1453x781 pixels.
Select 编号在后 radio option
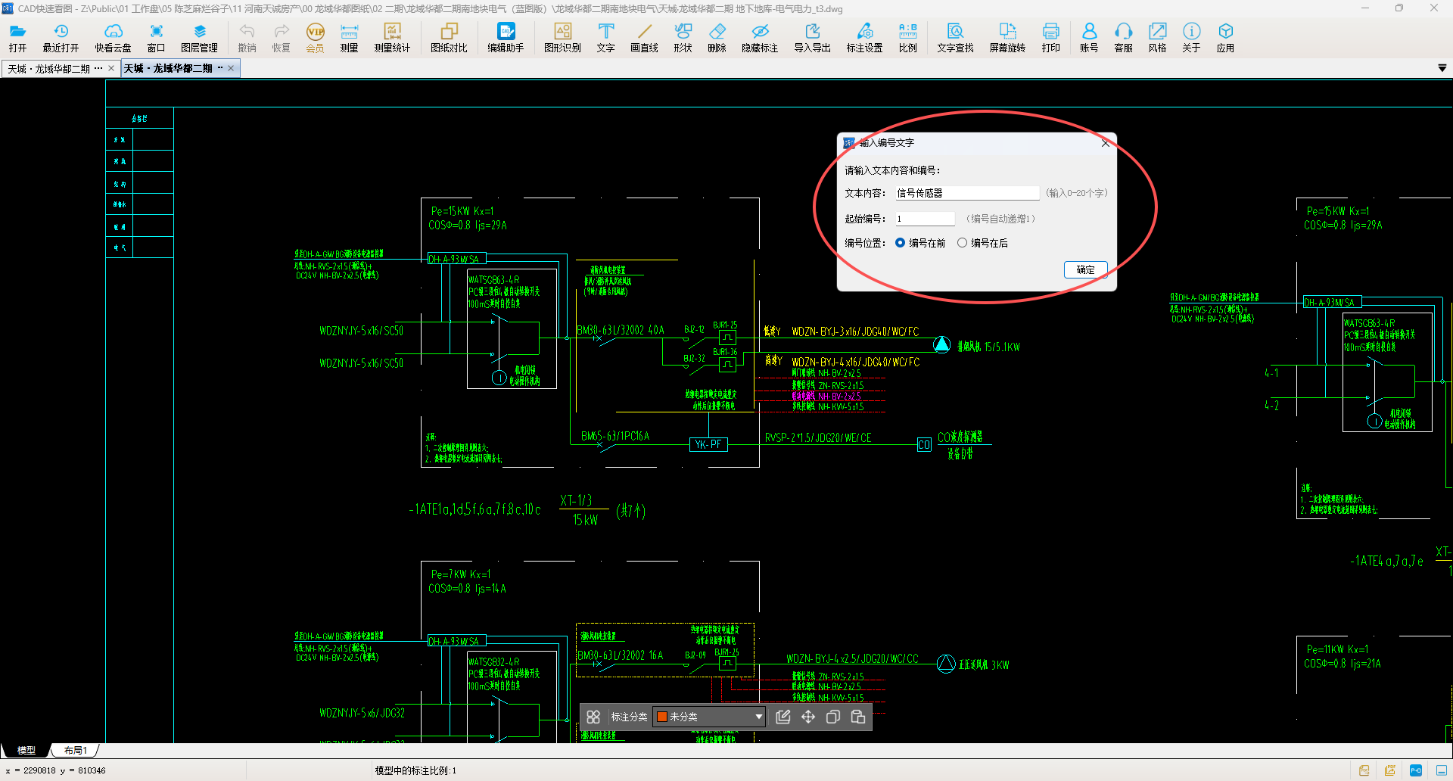tap(963, 243)
